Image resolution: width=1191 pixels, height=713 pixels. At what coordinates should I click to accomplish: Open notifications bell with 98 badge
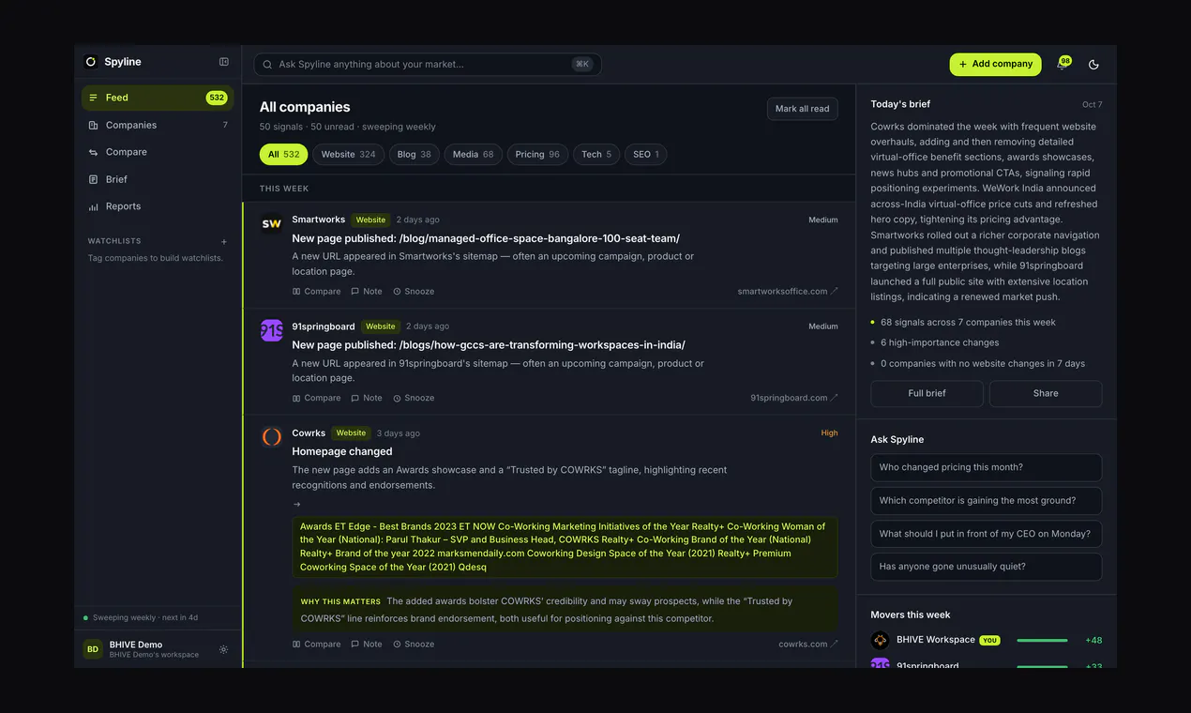pos(1062,65)
